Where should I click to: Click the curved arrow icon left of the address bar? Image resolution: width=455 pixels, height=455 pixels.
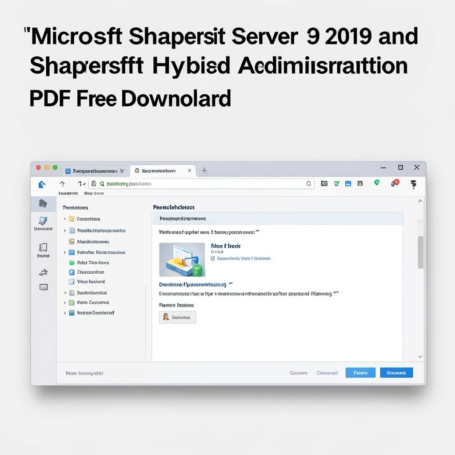(80, 184)
